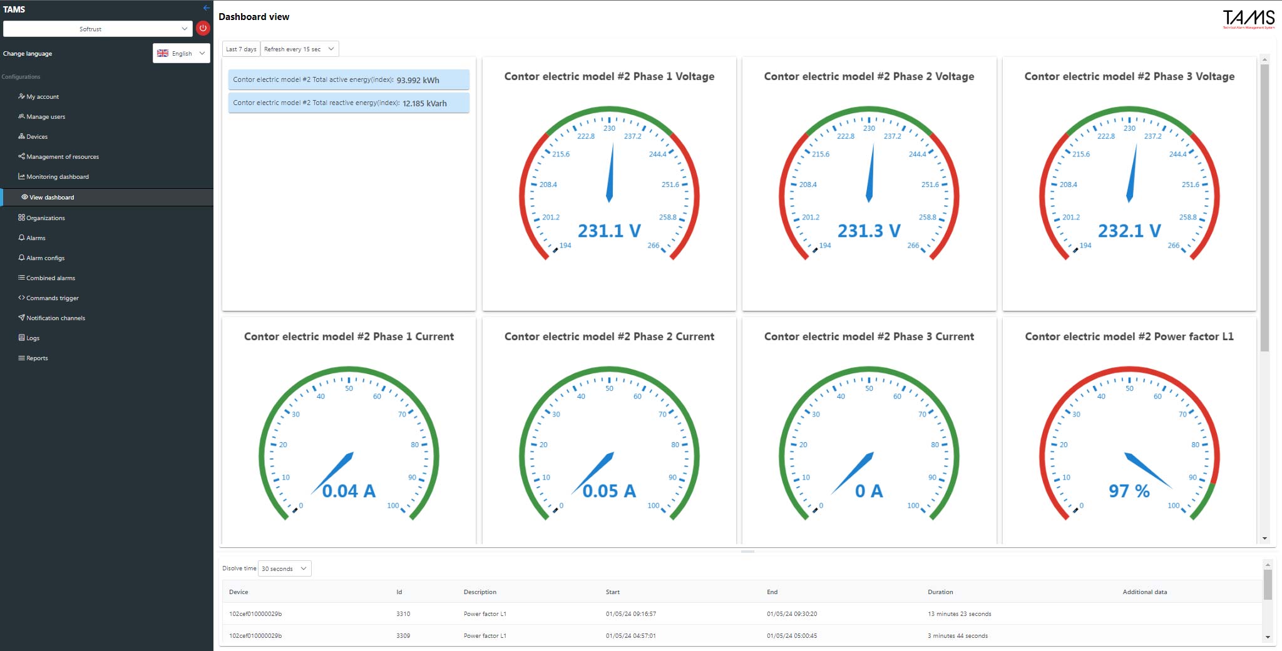The width and height of the screenshot is (1282, 651).
Task: Click the Alarm configs bell icon
Action: click(x=21, y=258)
